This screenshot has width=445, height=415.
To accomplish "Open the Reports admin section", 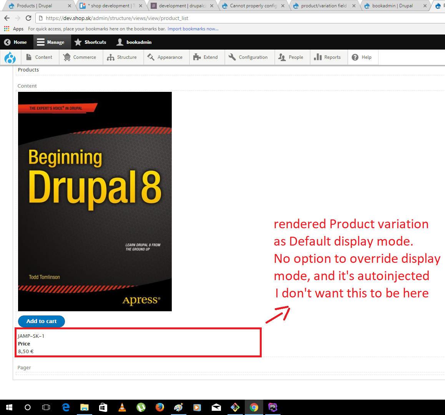I will 329,57.
